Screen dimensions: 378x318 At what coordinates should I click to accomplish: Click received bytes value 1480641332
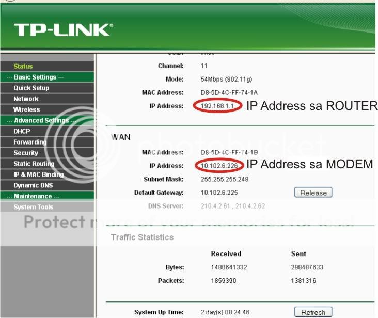pyautogui.click(x=229, y=267)
